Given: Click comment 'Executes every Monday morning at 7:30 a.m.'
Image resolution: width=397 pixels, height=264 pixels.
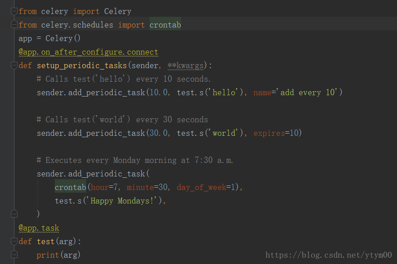Looking at the screenshot, I should [x=135, y=160].
